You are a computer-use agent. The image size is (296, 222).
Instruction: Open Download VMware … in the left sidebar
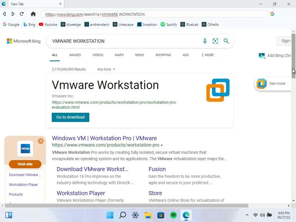25,175
